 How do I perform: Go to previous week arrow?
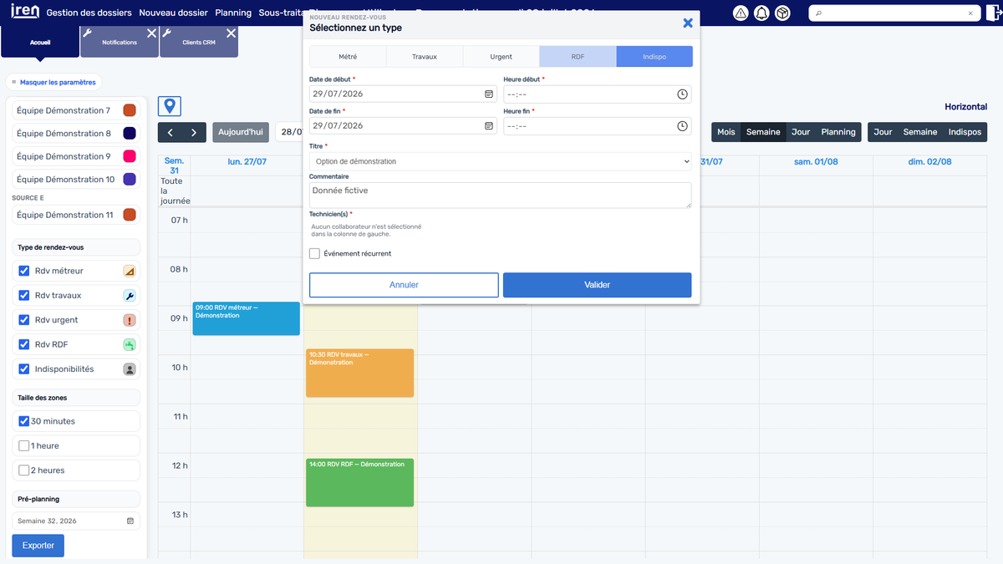pyautogui.click(x=170, y=132)
